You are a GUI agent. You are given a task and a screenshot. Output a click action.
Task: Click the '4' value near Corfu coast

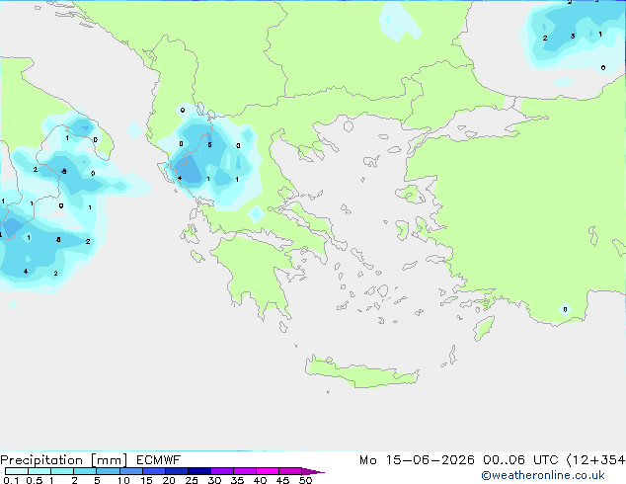[180, 178]
